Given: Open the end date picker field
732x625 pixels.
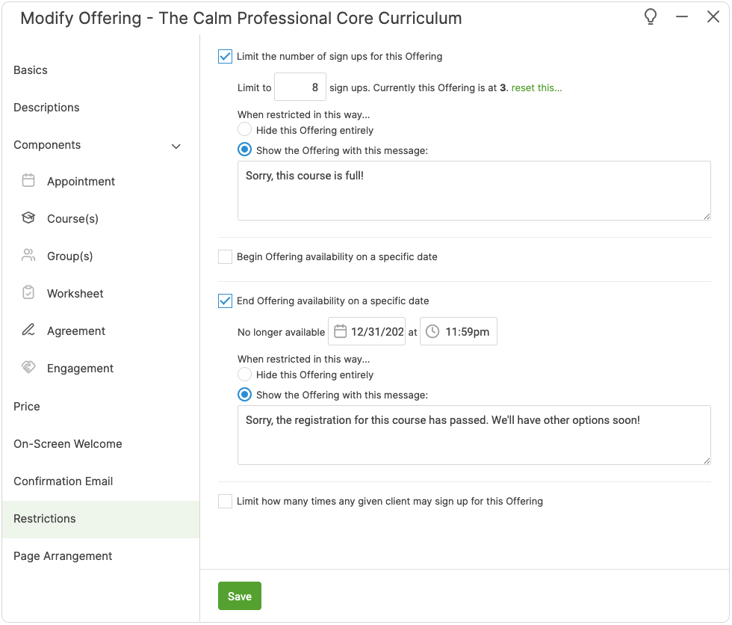Looking at the screenshot, I should coord(367,332).
